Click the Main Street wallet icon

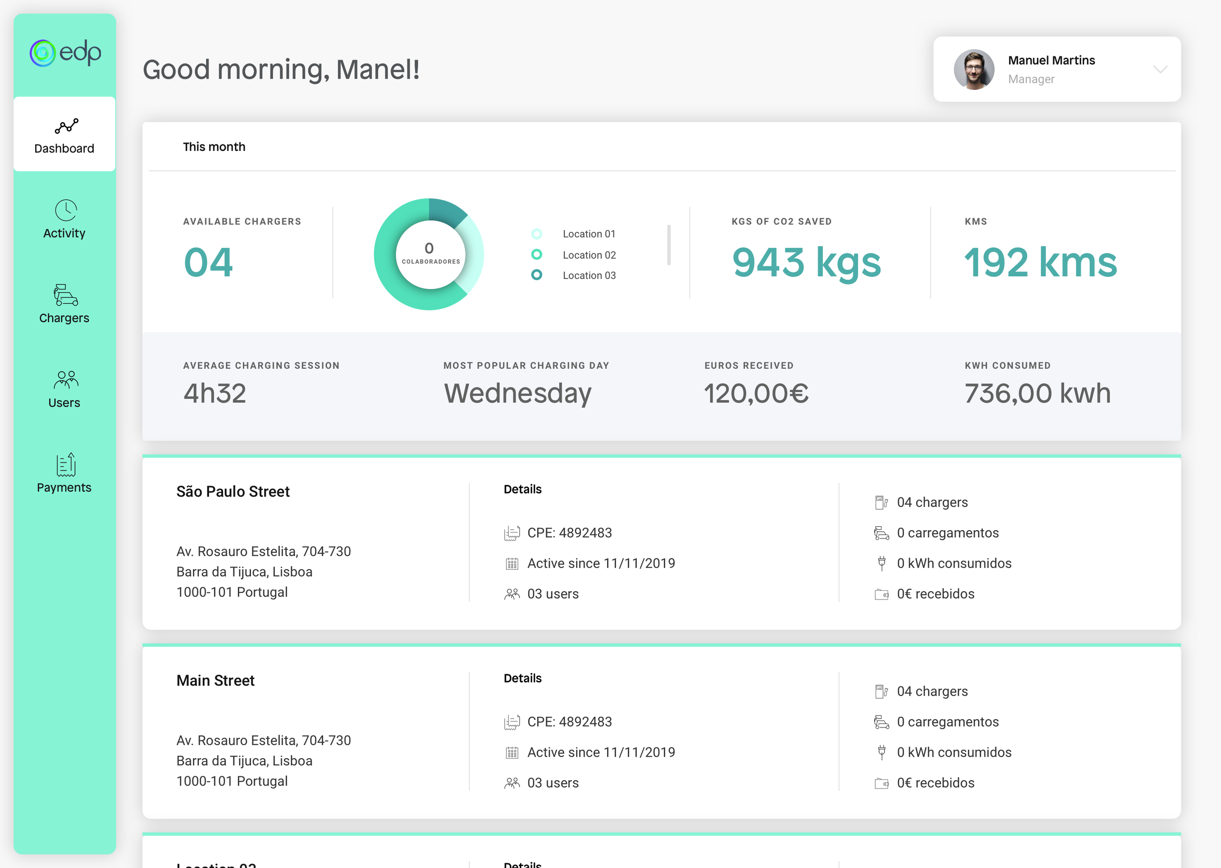(x=882, y=784)
